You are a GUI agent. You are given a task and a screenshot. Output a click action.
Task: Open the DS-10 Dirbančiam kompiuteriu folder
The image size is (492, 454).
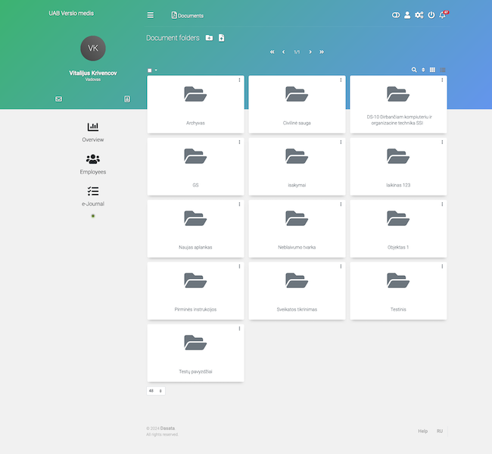click(398, 105)
